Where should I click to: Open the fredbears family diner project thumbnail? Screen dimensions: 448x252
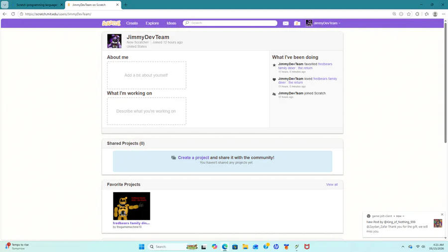point(131,206)
